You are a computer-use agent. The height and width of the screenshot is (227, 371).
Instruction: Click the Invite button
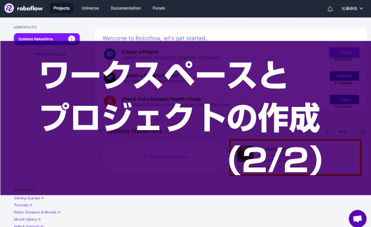coord(342,131)
